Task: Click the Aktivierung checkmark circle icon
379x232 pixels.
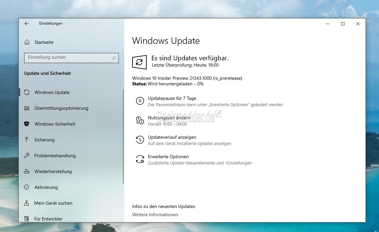Action: 27,187
